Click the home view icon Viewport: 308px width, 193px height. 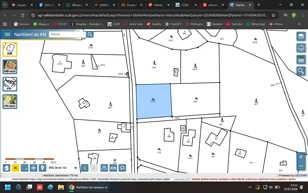point(7,168)
